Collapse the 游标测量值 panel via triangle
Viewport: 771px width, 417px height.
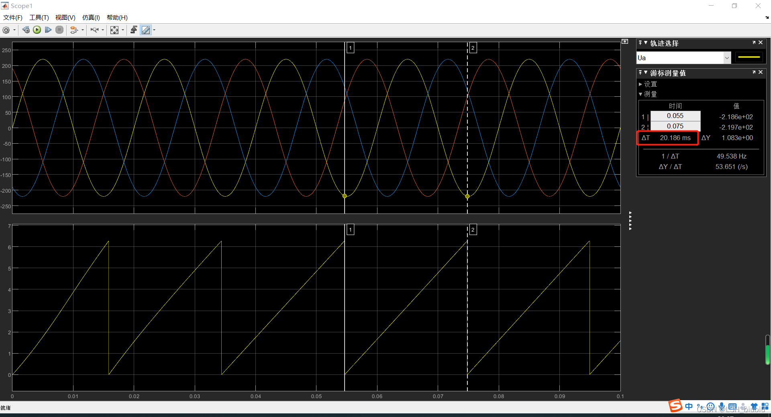pyautogui.click(x=646, y=72)
